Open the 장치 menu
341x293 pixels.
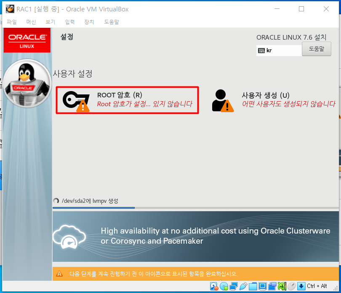pos(89,22)
